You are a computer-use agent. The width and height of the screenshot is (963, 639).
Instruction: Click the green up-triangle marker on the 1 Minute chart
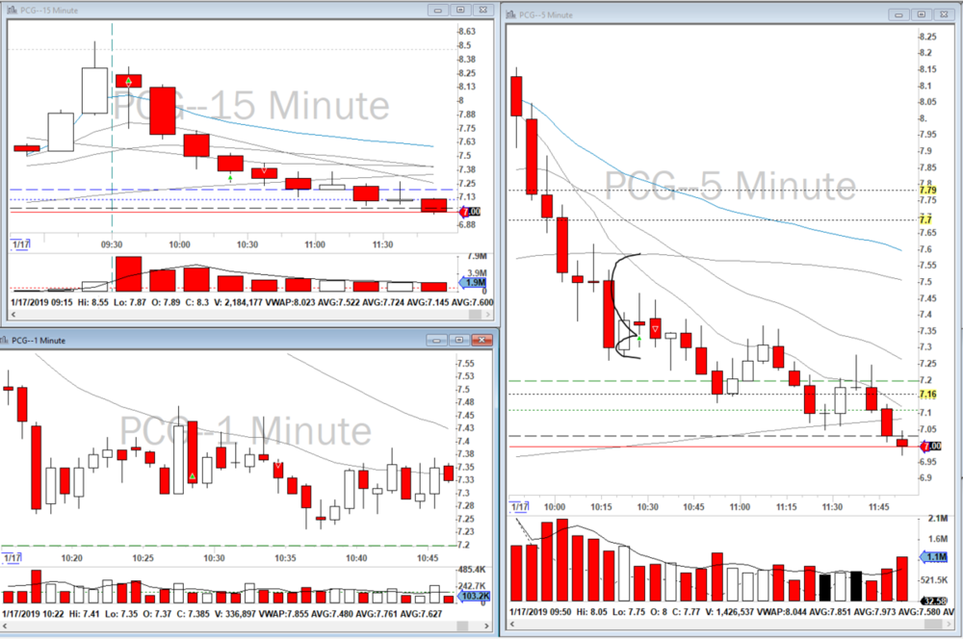pyautogui.click(x=193, y=476)
